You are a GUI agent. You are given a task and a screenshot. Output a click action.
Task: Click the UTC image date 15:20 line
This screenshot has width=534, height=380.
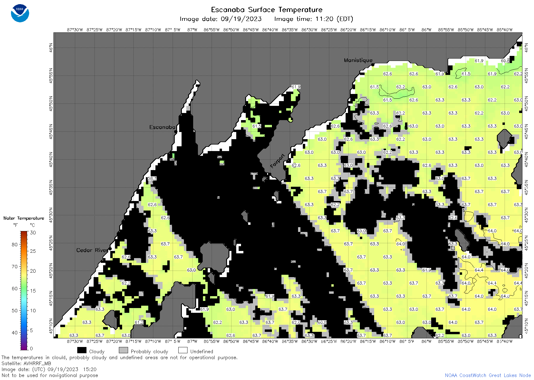point(49,369)
